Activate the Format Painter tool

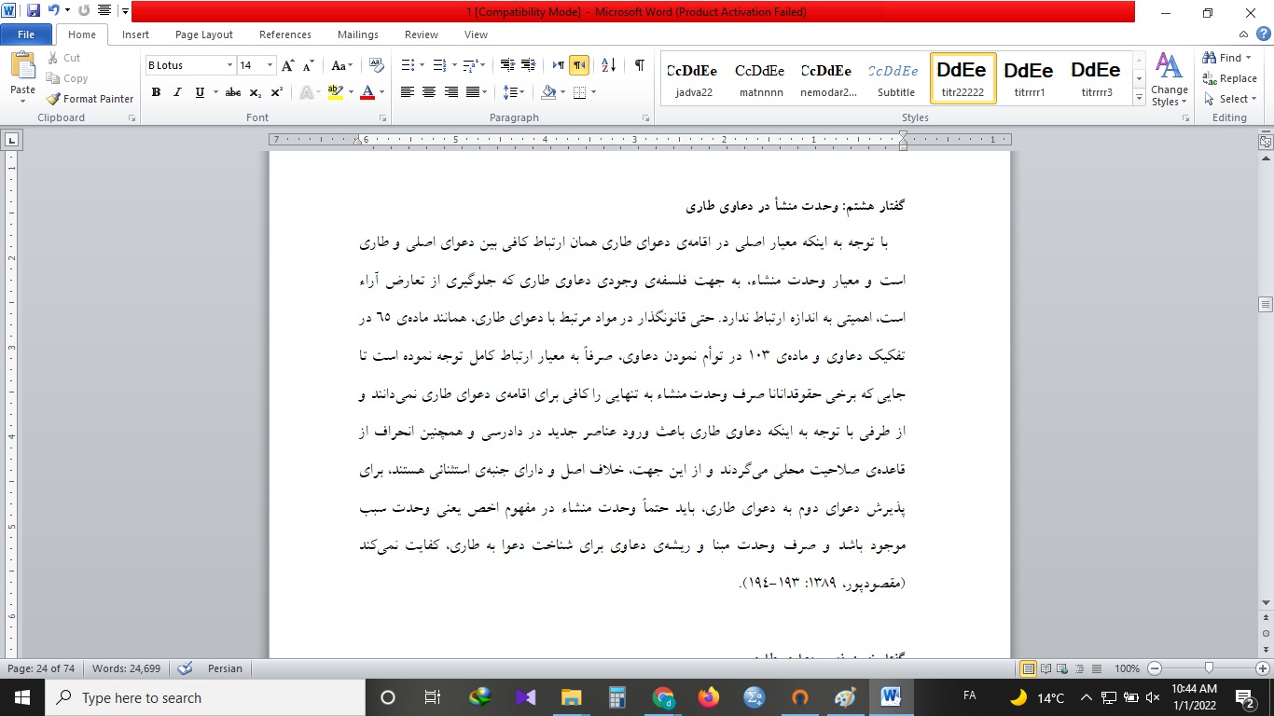click(x=90, y=99)
